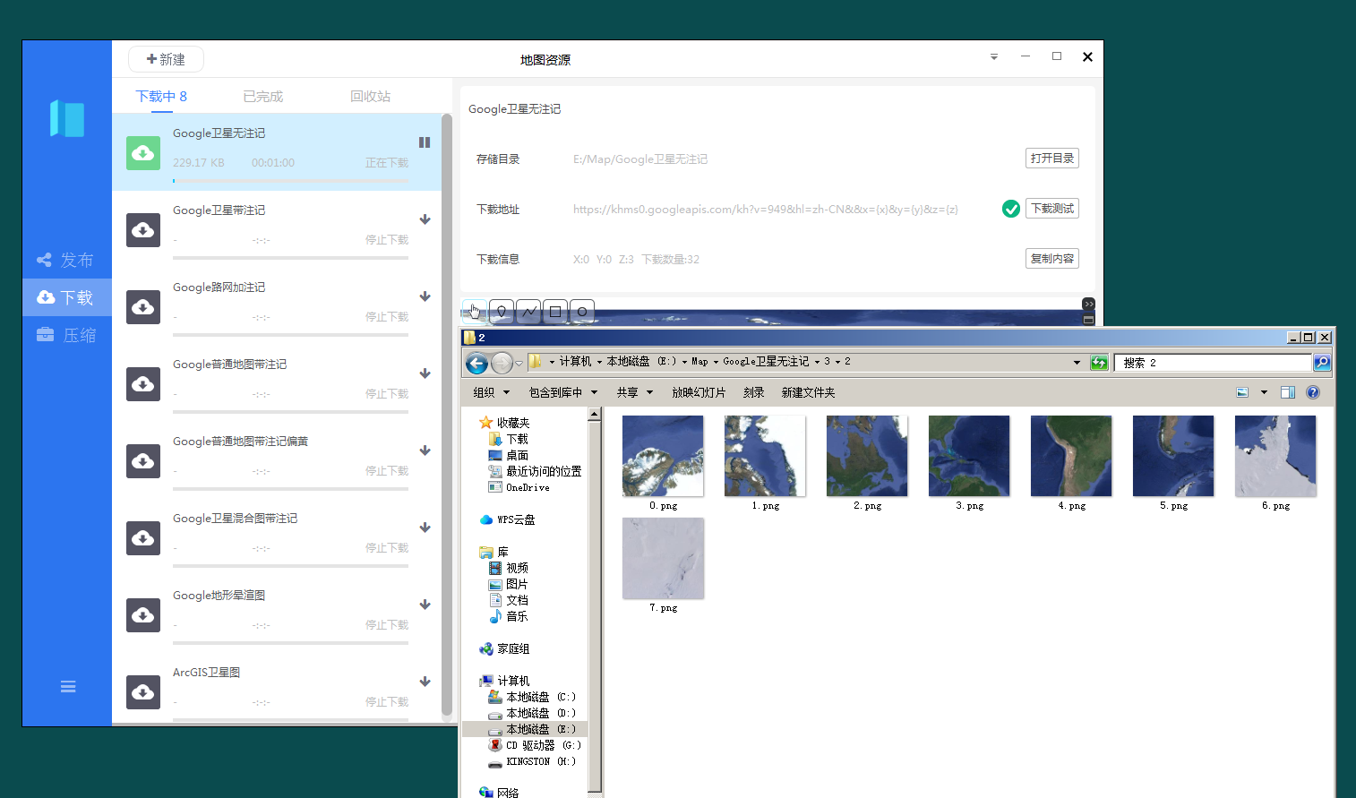This screenshot has width=1356, height=798.
Task: Select the circle selection map tool
Action: pyautogui.click(x=582, y=311)
